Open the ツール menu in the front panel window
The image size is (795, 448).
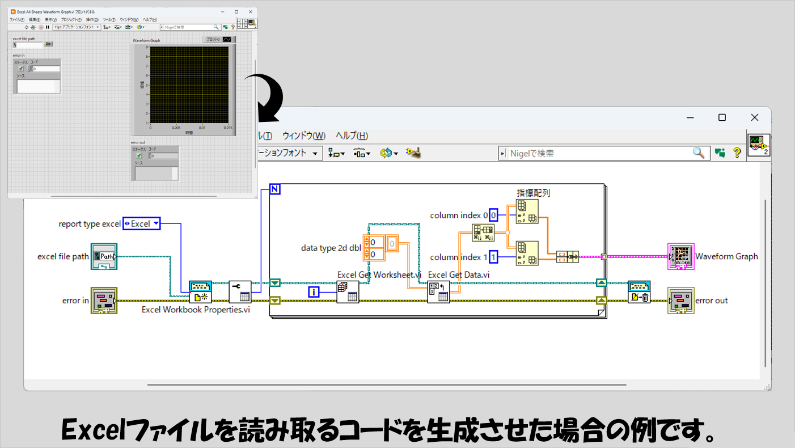coord(109,19)
